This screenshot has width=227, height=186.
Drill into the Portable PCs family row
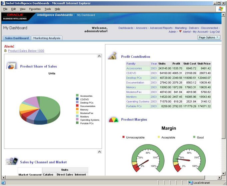point(134,106)
